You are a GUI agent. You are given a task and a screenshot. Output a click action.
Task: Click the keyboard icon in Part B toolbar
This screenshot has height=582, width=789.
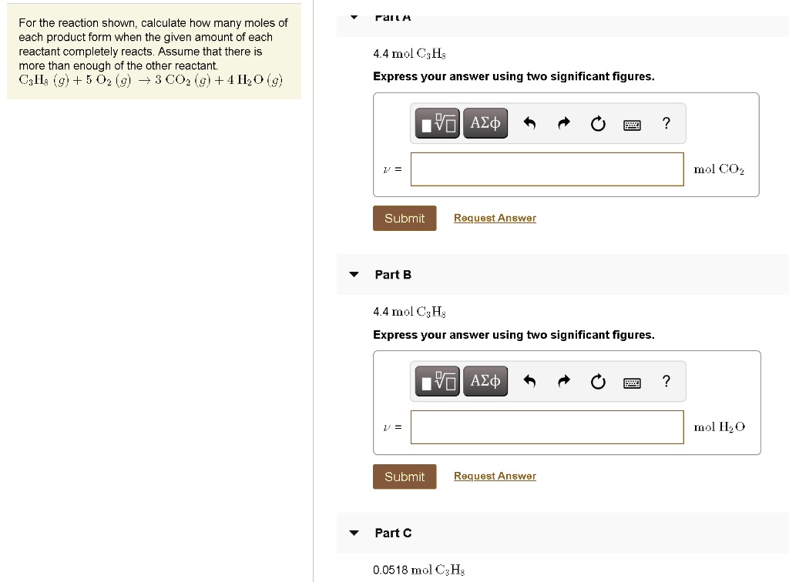click(632, 382)
